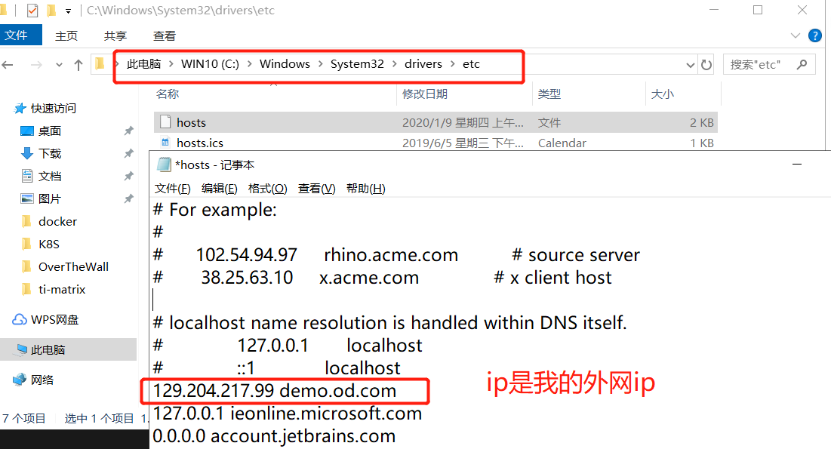Click the 搜索"etc" search field
This screenshot has height=449, width=831.
(x=759, y=65)
